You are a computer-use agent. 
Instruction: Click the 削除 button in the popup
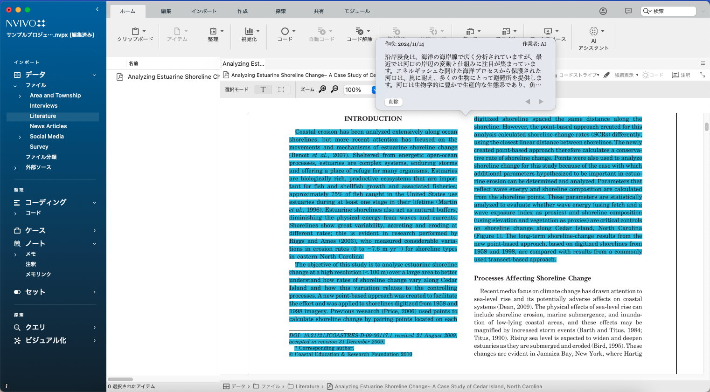(x=394, y=102)
